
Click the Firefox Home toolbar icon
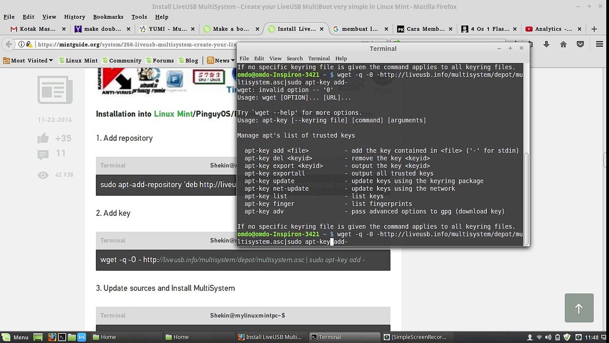[x=563, y=44]
